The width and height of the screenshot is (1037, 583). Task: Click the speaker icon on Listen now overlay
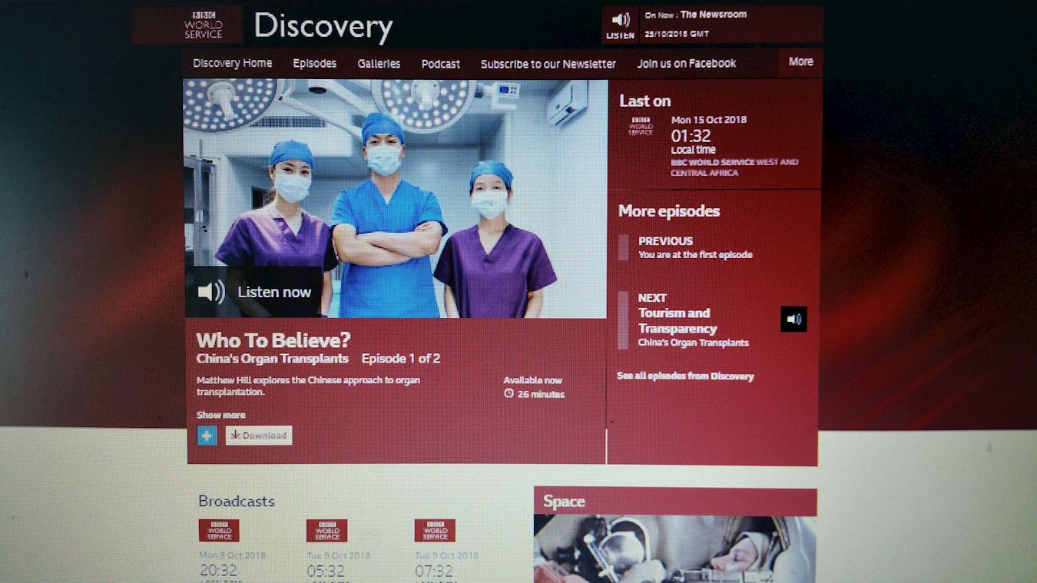coord(211,292)
